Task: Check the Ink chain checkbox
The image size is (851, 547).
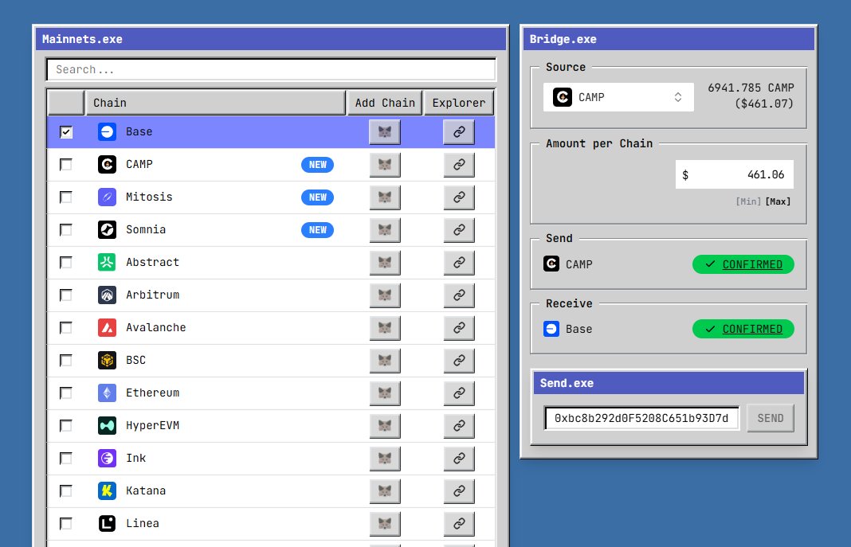Action: coord(65,459)
